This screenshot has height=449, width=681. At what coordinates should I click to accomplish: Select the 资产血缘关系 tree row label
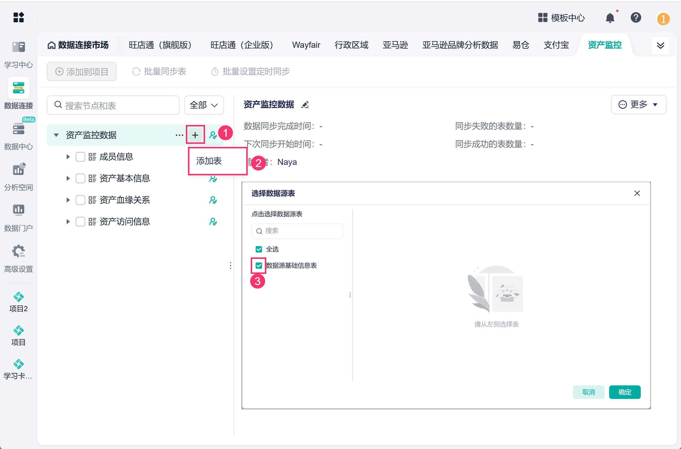125,200
